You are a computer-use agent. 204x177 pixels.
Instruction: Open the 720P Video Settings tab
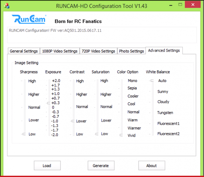click(98, 51)
